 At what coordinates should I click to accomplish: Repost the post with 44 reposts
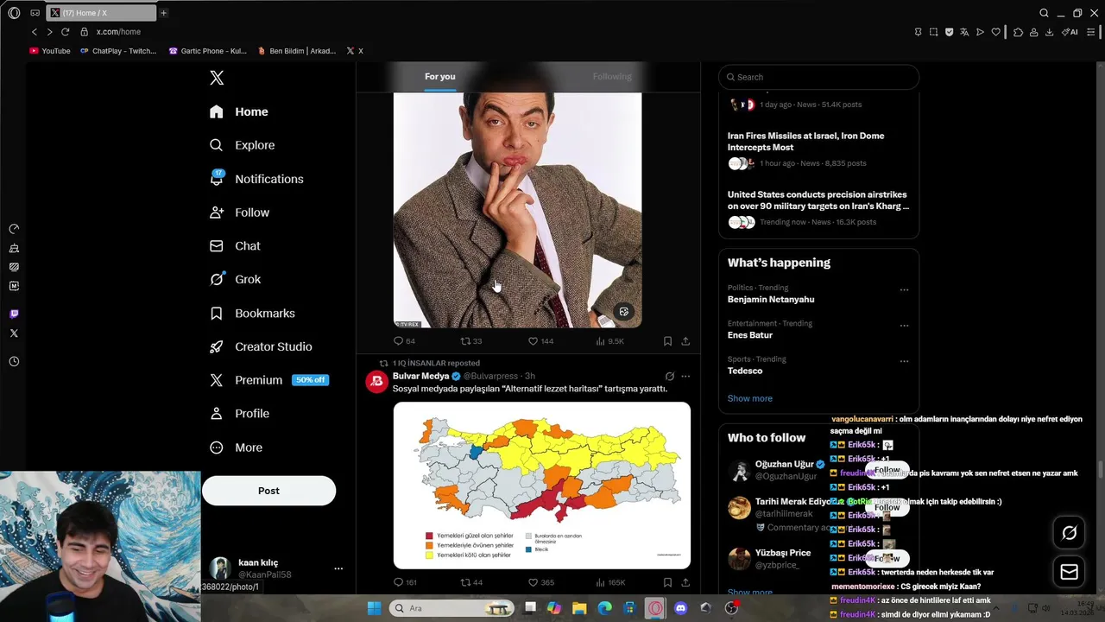[x=471, y=582]
